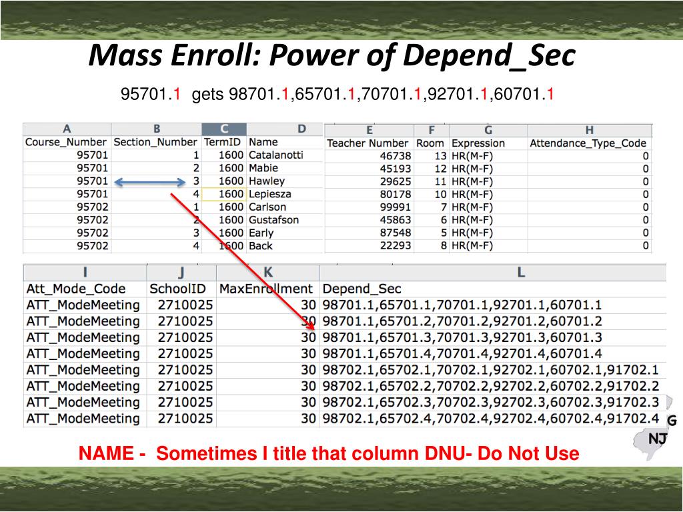Select the Carlson name cell
This screenshot has width=683, height=512.
click(x=285, y=207)
